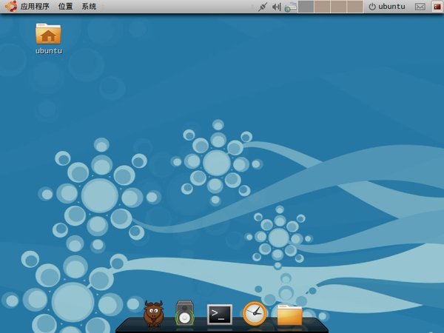Open the folder icon in dock

tap(289, 315)
